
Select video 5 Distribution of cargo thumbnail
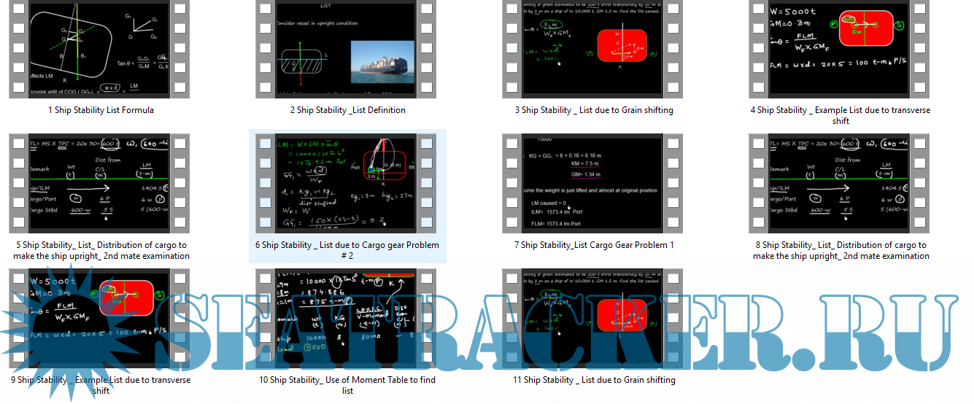click(x=100, y=183)
